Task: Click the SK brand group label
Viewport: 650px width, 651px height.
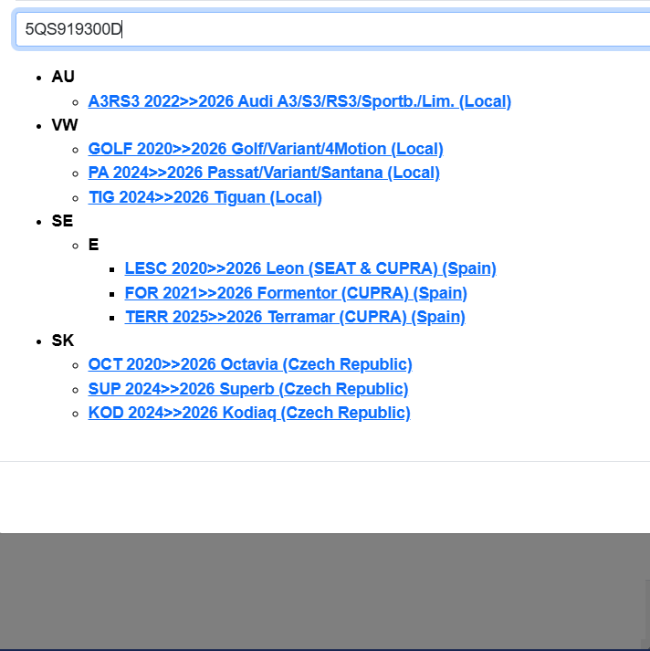Action: [63, 341]
